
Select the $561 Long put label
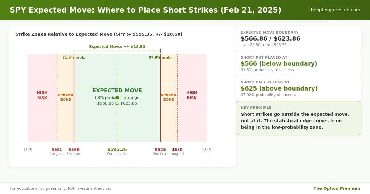pyautogui.click(x=57, y=152)
